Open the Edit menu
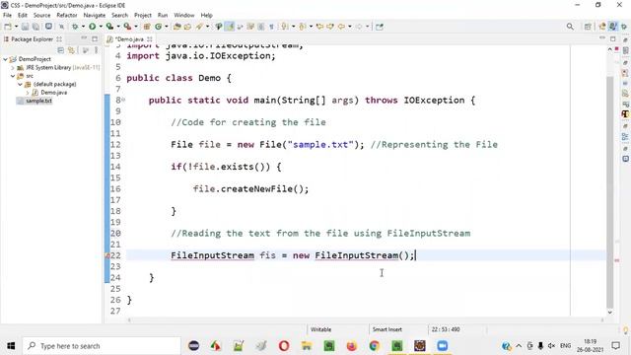 tap(23, 15)
